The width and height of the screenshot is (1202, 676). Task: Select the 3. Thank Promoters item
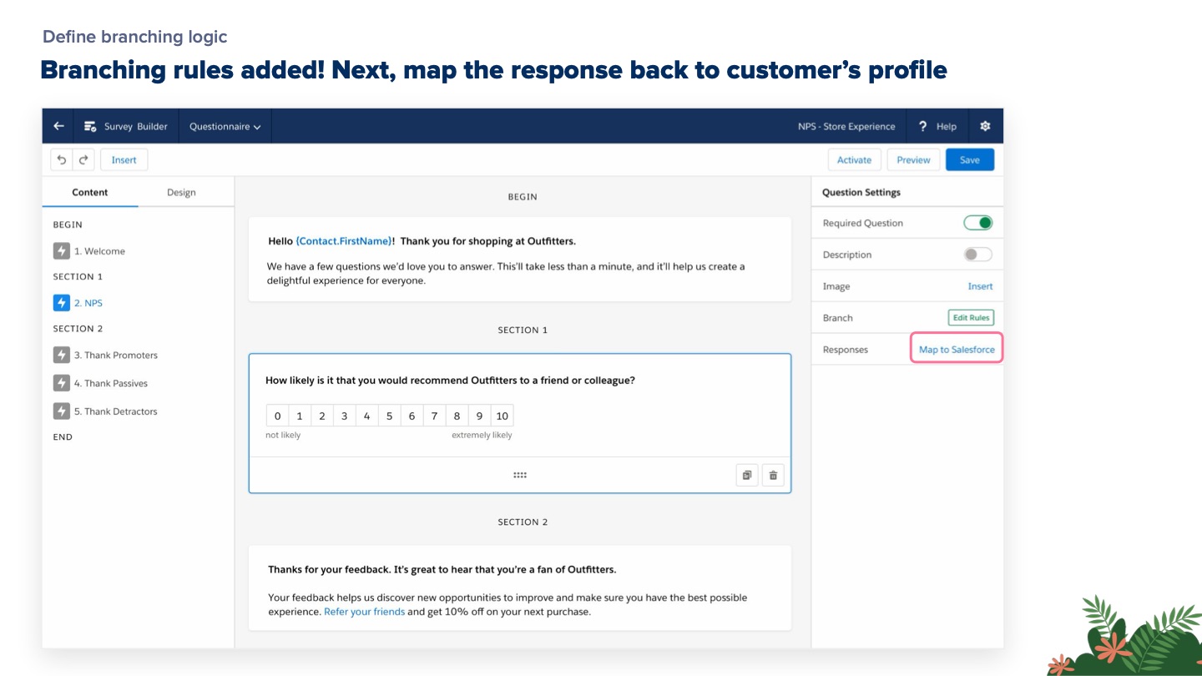(115, 356)
